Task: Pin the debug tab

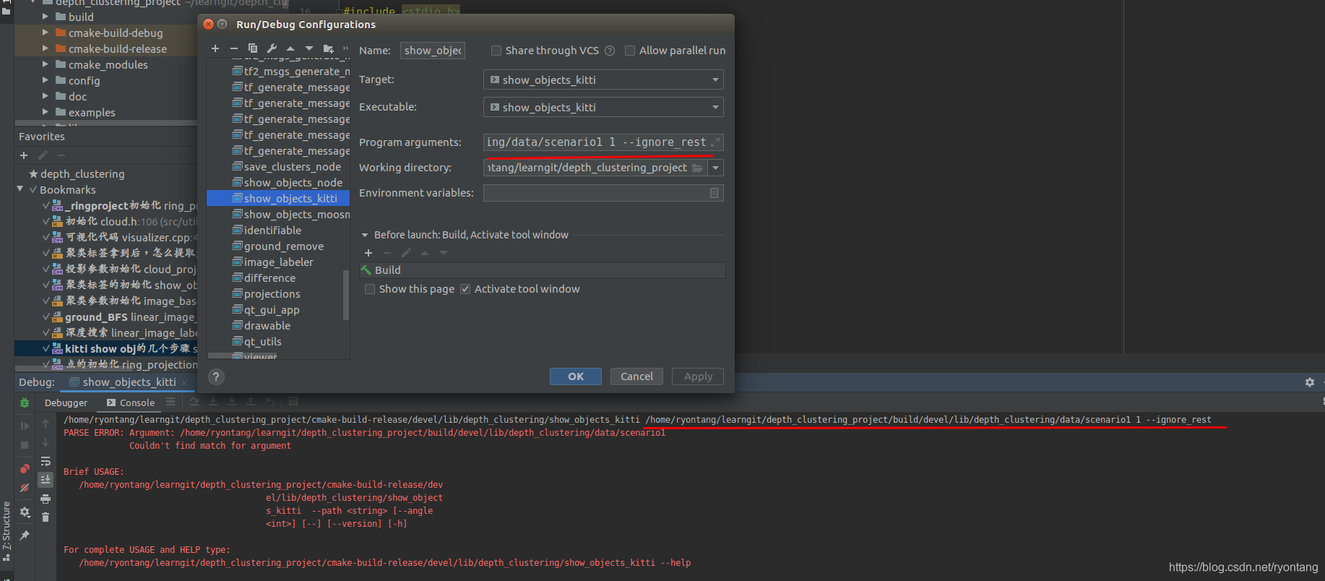Action: click(25, 535)
